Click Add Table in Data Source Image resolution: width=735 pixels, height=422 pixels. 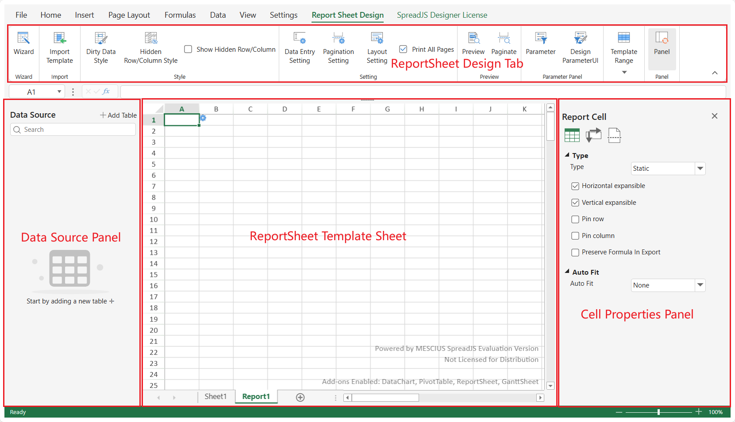pos(118,115)
